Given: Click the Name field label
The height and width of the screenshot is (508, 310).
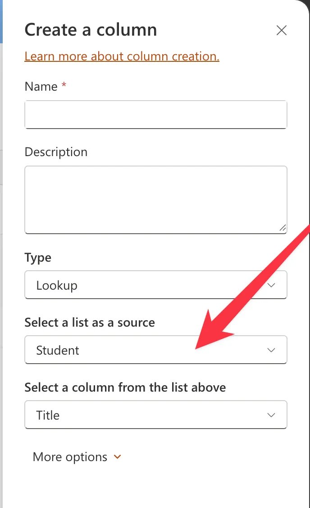Looking at the screenshot, I should tap(41, 87).
